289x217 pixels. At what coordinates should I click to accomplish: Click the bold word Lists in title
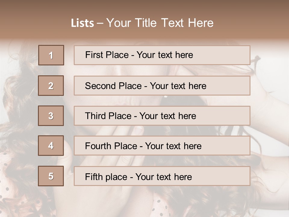82,23
